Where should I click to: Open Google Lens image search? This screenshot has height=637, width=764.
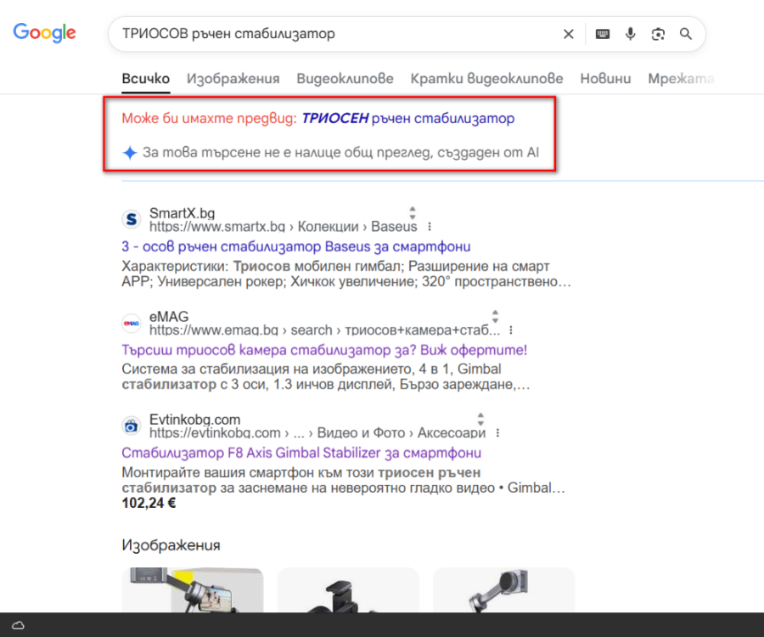pos(658,34)
